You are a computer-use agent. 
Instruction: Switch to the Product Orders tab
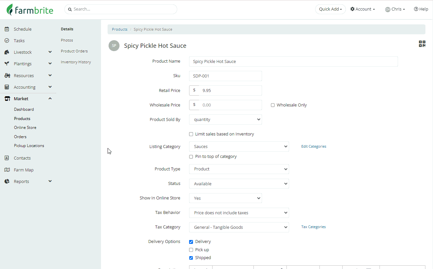74,51
